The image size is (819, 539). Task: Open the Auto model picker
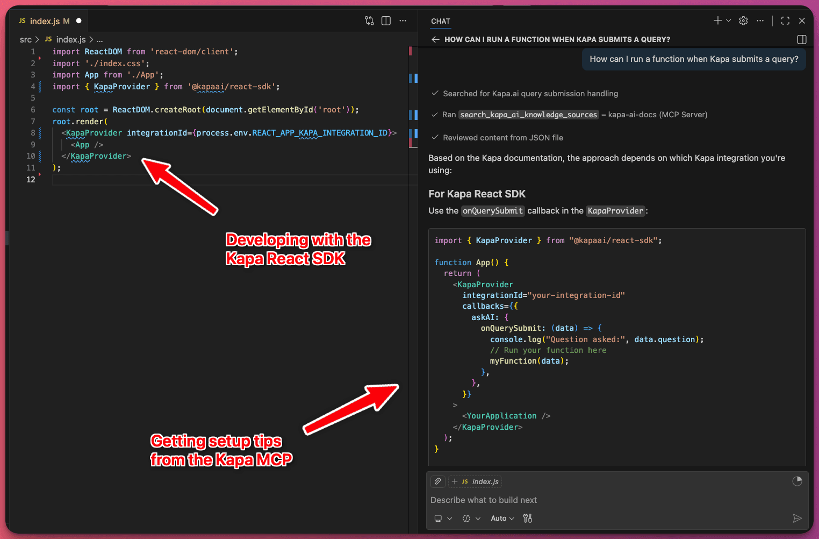[502, 519]
